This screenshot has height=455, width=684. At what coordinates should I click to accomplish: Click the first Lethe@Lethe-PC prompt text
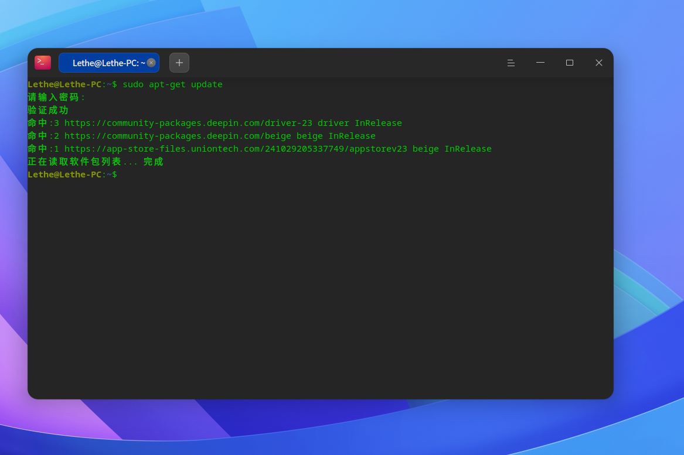click(73, 84)
